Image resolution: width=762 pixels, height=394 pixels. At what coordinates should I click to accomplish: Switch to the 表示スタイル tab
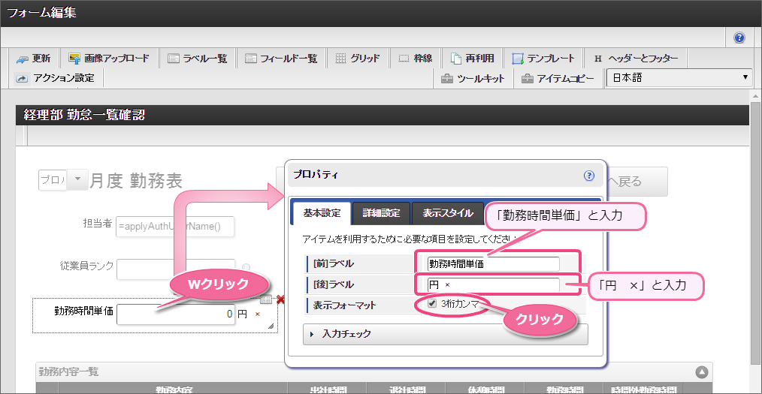[x=448, y=213]
